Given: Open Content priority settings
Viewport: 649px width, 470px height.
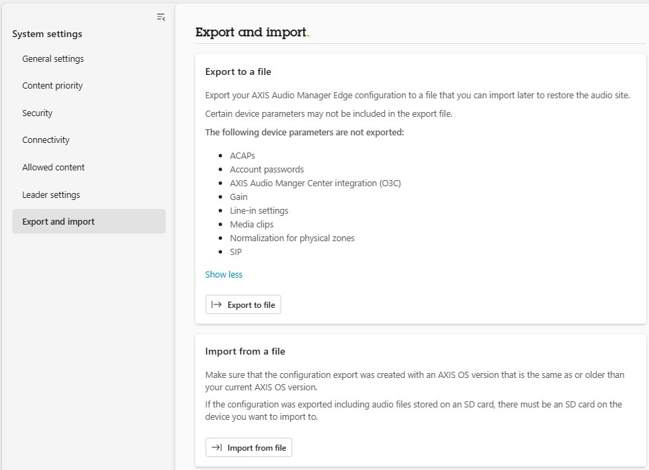Looking at the screenshot, I should coord(52,86).
